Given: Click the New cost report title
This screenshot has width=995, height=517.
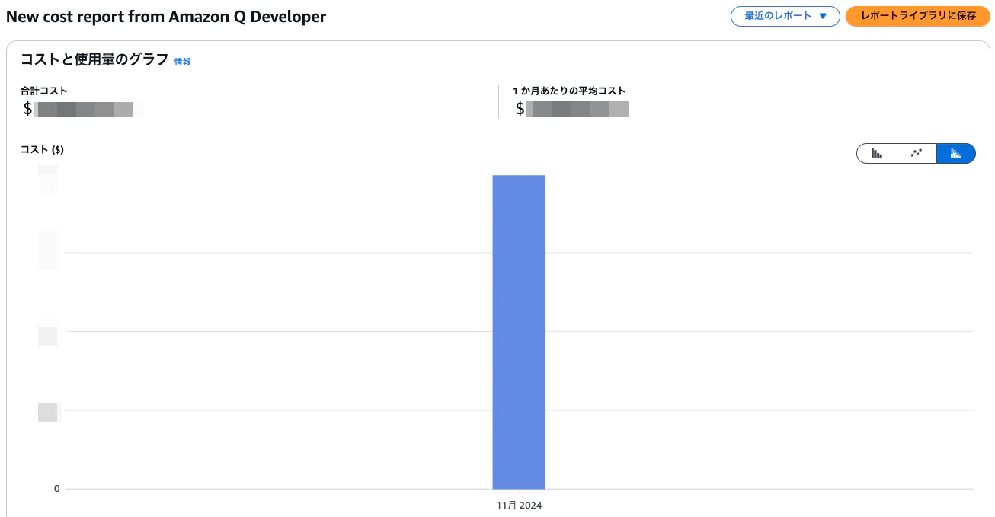Looking at the screenshot, I should (x=166, y=16).
